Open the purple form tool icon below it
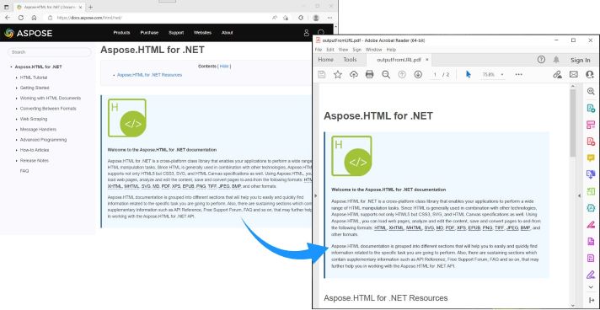The height and width of the screenshot is (310, 600). click(x=592, y=258)
